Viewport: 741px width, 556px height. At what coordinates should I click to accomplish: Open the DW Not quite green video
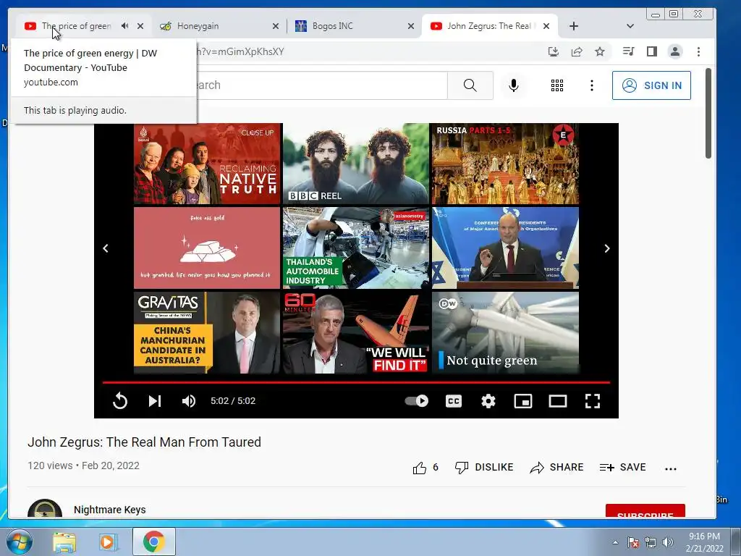click(505, 332)
